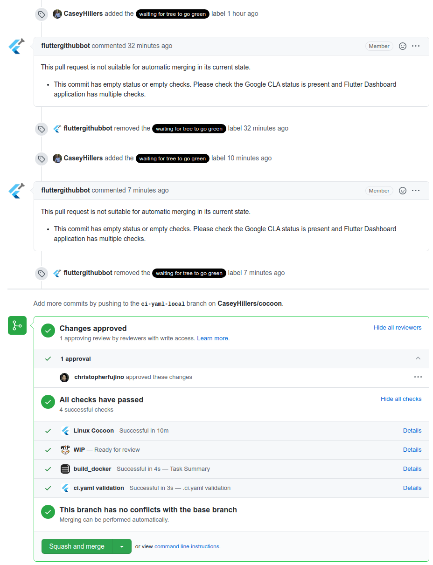This screenshot has width=433, height=565.
Task: Click the label tag icon beside CaseyHillers' event
Action: coord(42,14)
